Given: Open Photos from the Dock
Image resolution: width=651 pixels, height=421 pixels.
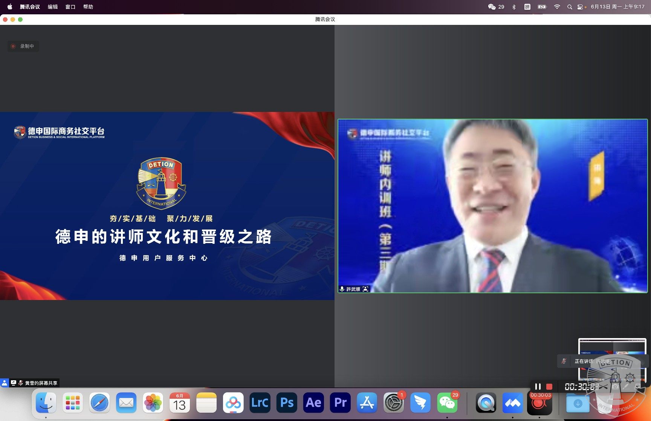Looking at the screenshot, I should 153,403.
